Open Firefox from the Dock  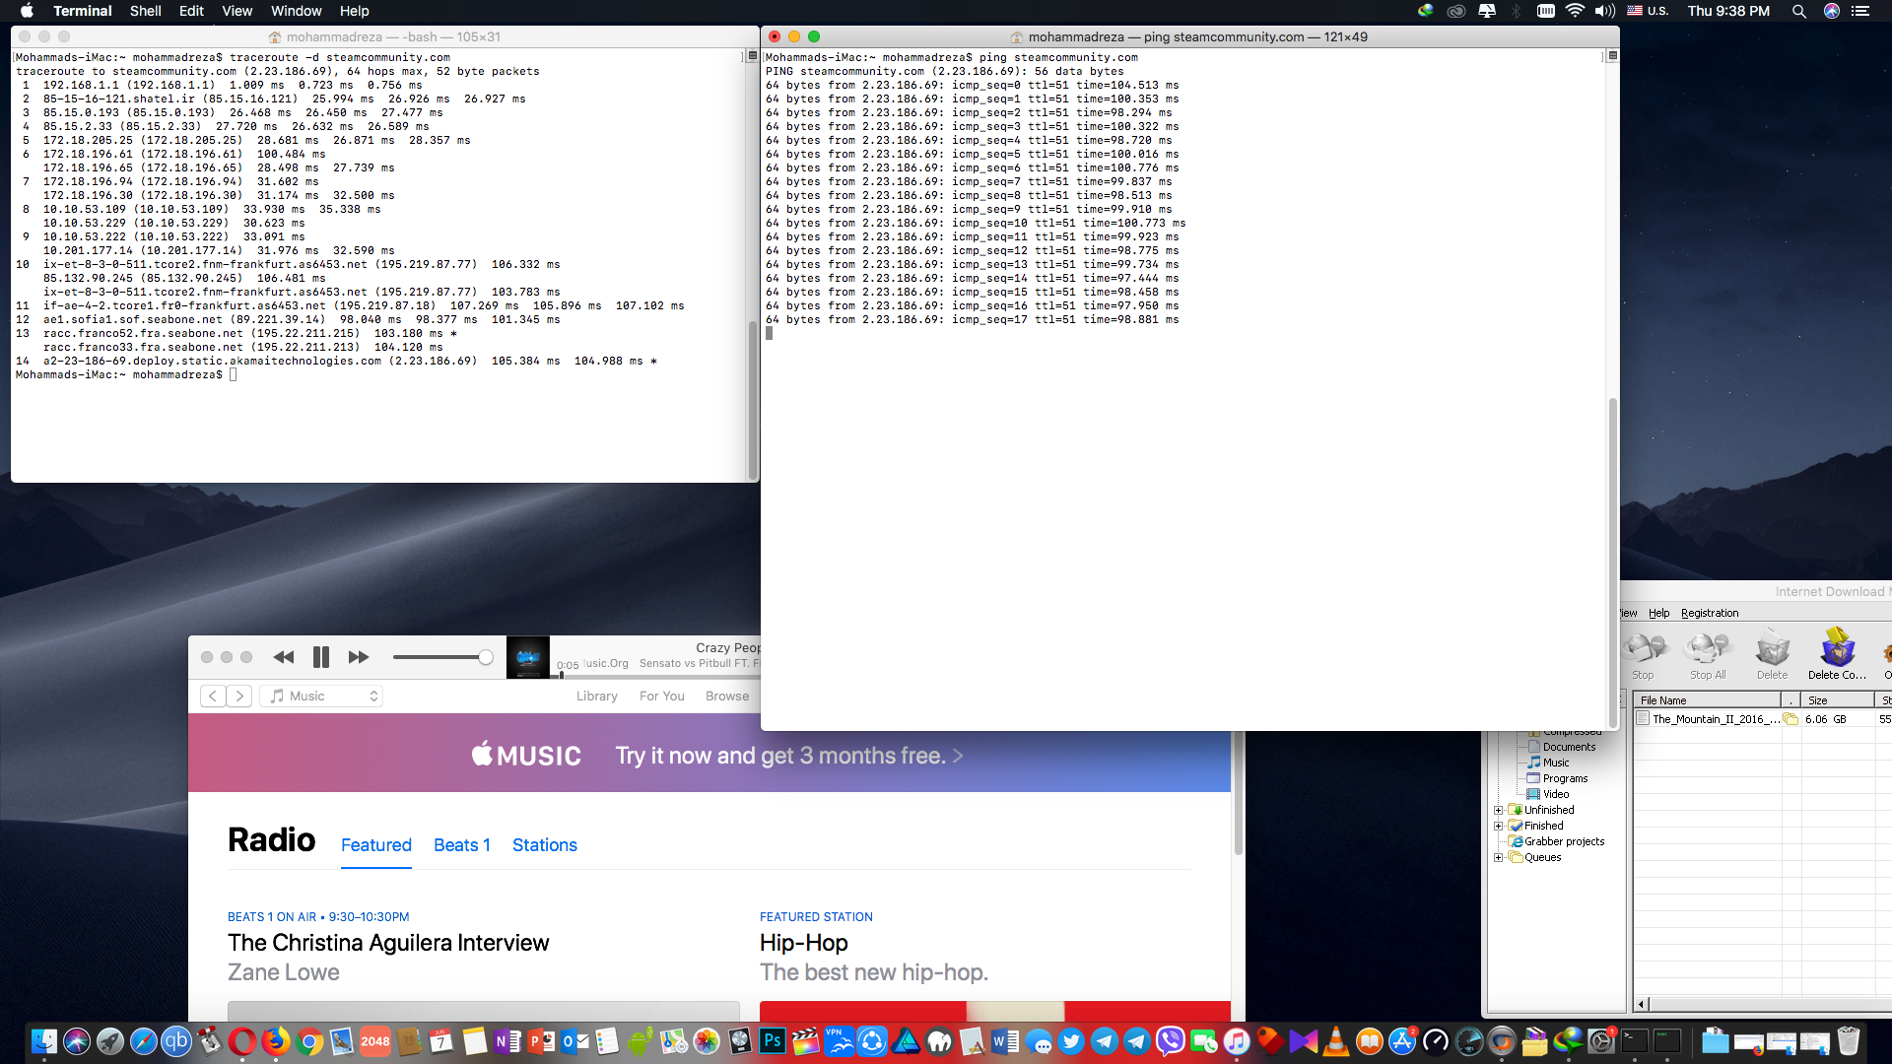tap(276, 1041)
